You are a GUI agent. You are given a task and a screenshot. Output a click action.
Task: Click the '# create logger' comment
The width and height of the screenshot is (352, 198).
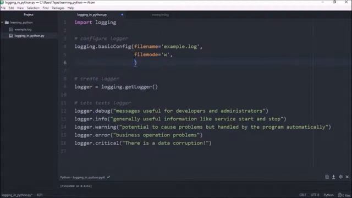(97, 79)
